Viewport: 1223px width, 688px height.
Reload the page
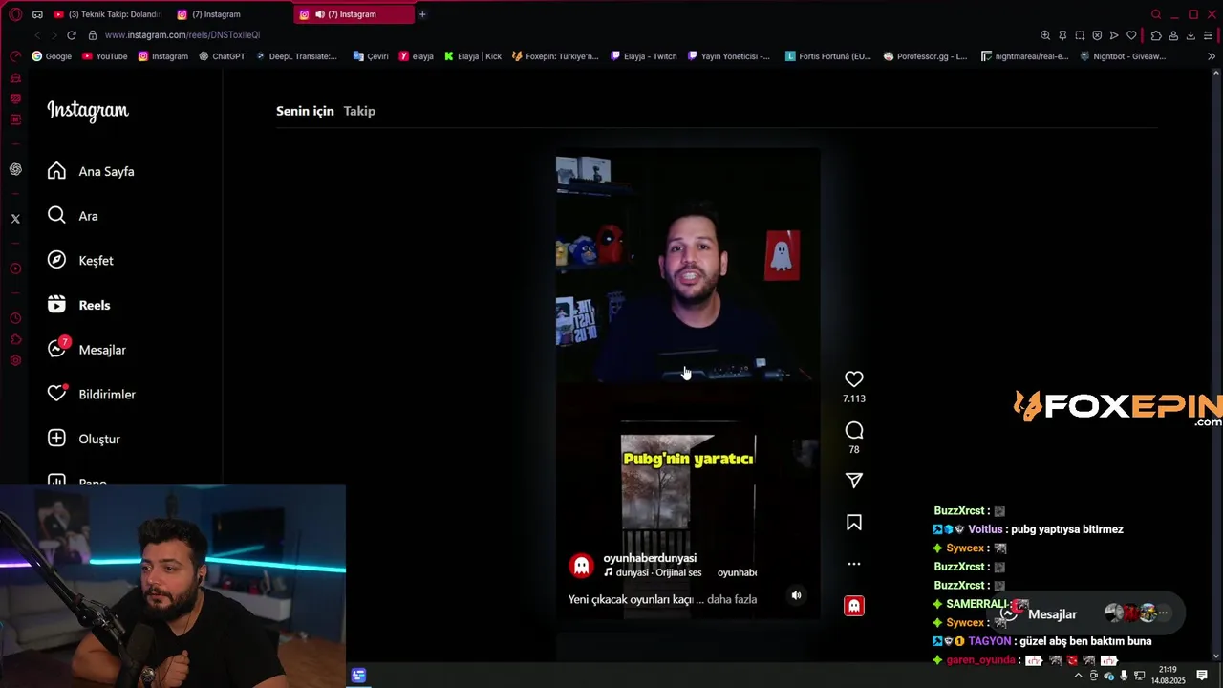pos(71,35)
